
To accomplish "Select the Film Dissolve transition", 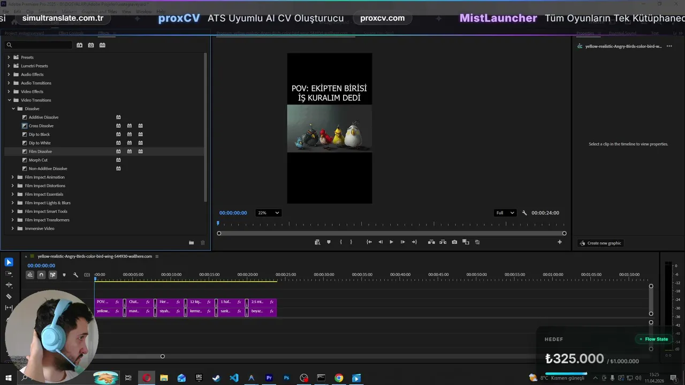I will (x=40, y=151).
